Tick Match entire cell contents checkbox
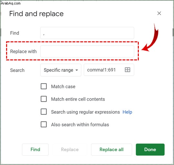 click(44, 99)
